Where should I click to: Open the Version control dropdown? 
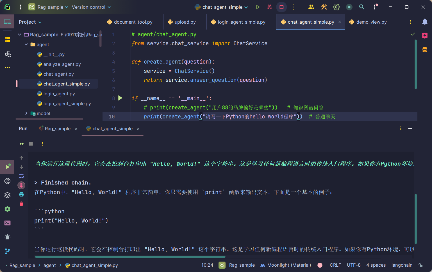91,7
